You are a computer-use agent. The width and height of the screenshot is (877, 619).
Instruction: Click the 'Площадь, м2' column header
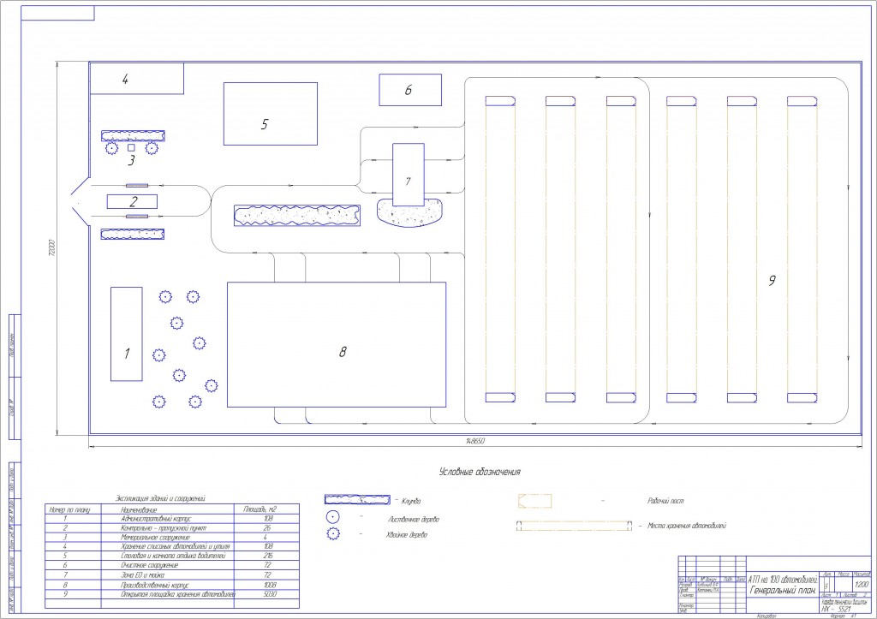click(260, 509)
